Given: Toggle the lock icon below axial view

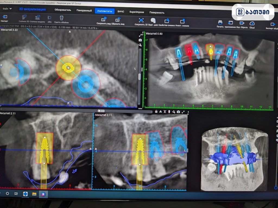Looking at the screenshot, I should point(156,111).
